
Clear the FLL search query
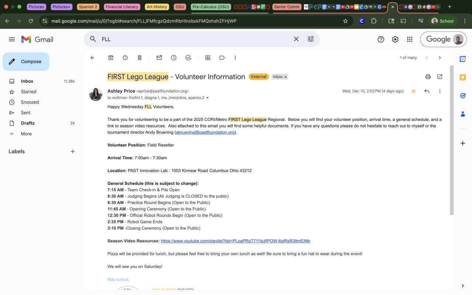(x=296, y=39)
